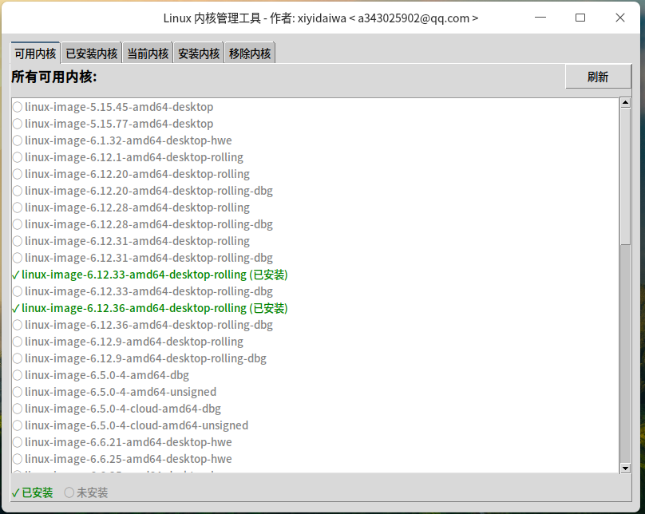The height and width of the screenshot is (514, 645).
Task: Click the kernel list scrollbar thumb
Action: (625, 176)
